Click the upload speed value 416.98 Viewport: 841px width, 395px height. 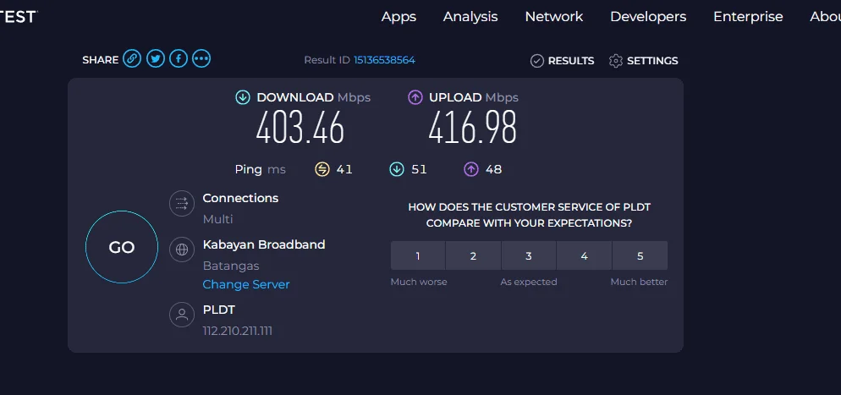tap(472, 128)
